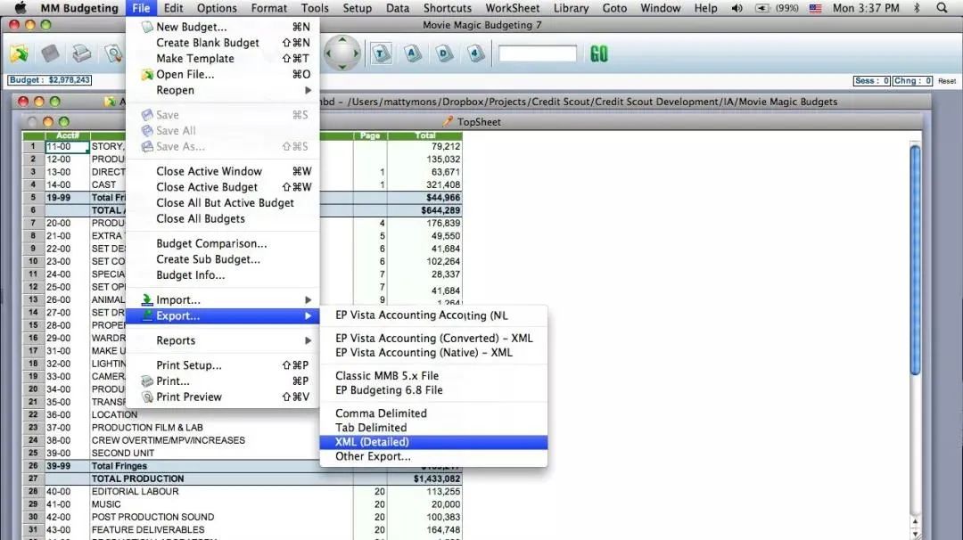963x540 pixels.
Task: Select Budget Comparison... from File menu
Action: (x=211, y=243)
